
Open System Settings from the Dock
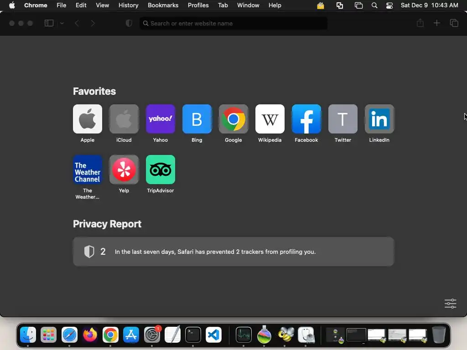point(152,335)
